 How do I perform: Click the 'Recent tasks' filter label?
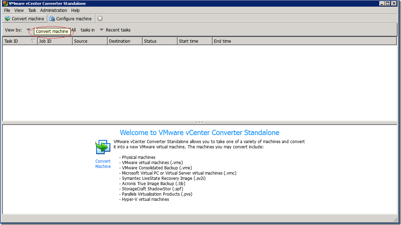pyautogui.click(x=118, y=30)
